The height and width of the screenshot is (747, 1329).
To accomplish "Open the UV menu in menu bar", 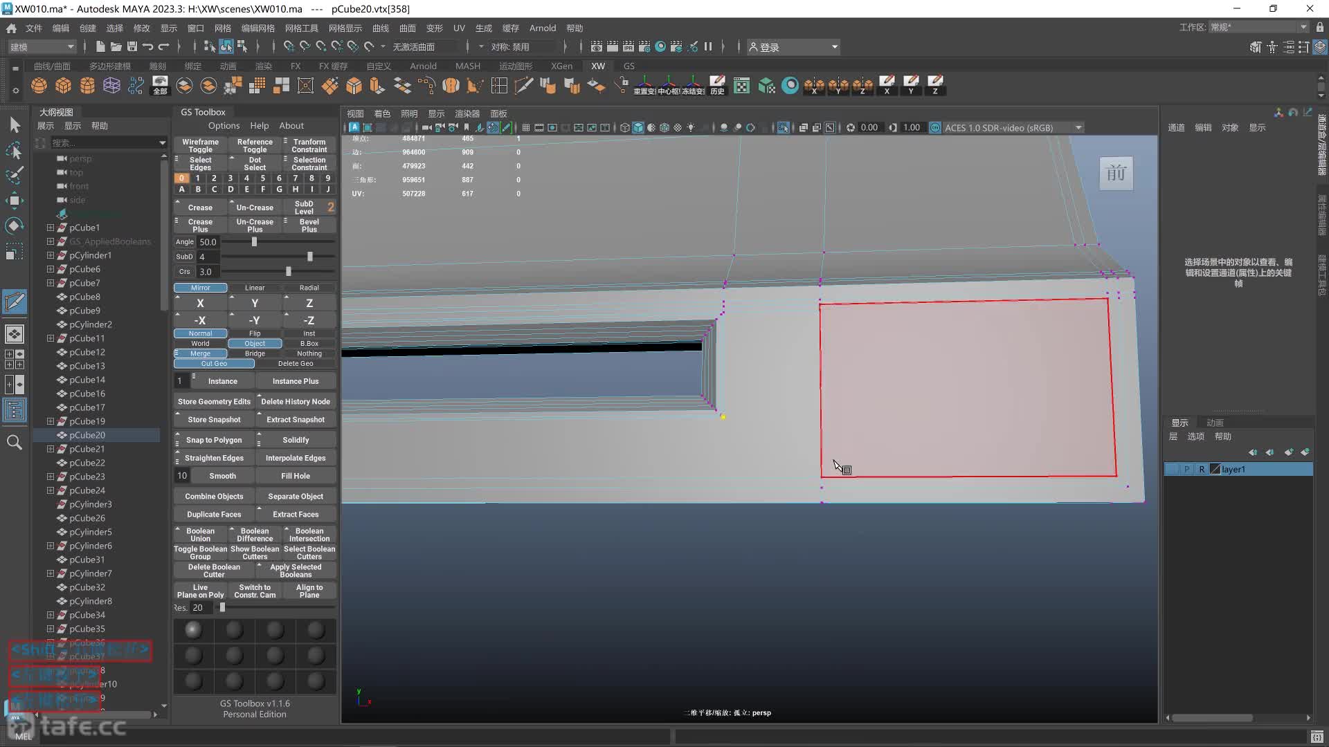I will tap(459, 28).
